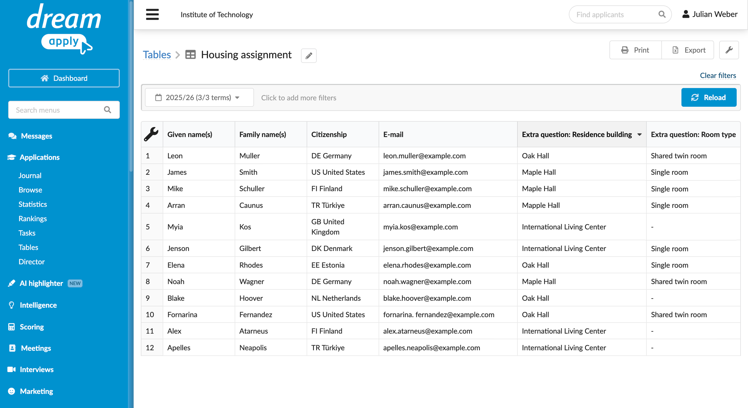Click to add more filters area
The height and width of the screenshot is (408, 748).
point(298,98)
